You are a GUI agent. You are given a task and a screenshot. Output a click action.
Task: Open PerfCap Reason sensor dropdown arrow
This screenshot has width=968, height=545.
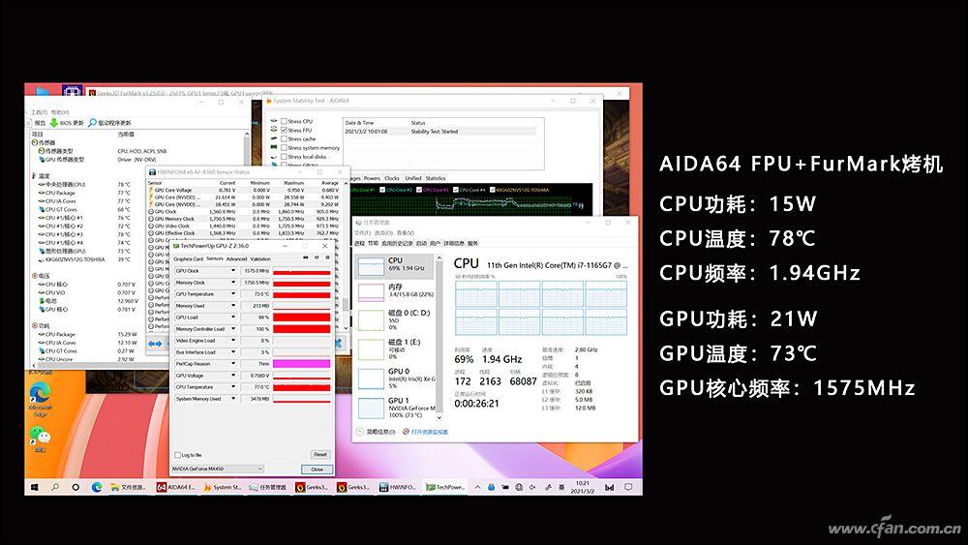click(x=233, y=364)
